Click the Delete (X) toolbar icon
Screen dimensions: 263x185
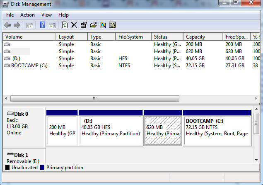click(x=74, y=25)
